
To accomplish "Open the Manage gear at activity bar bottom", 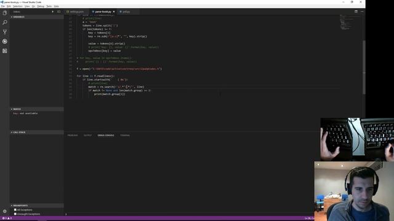I will coord(5,211).
